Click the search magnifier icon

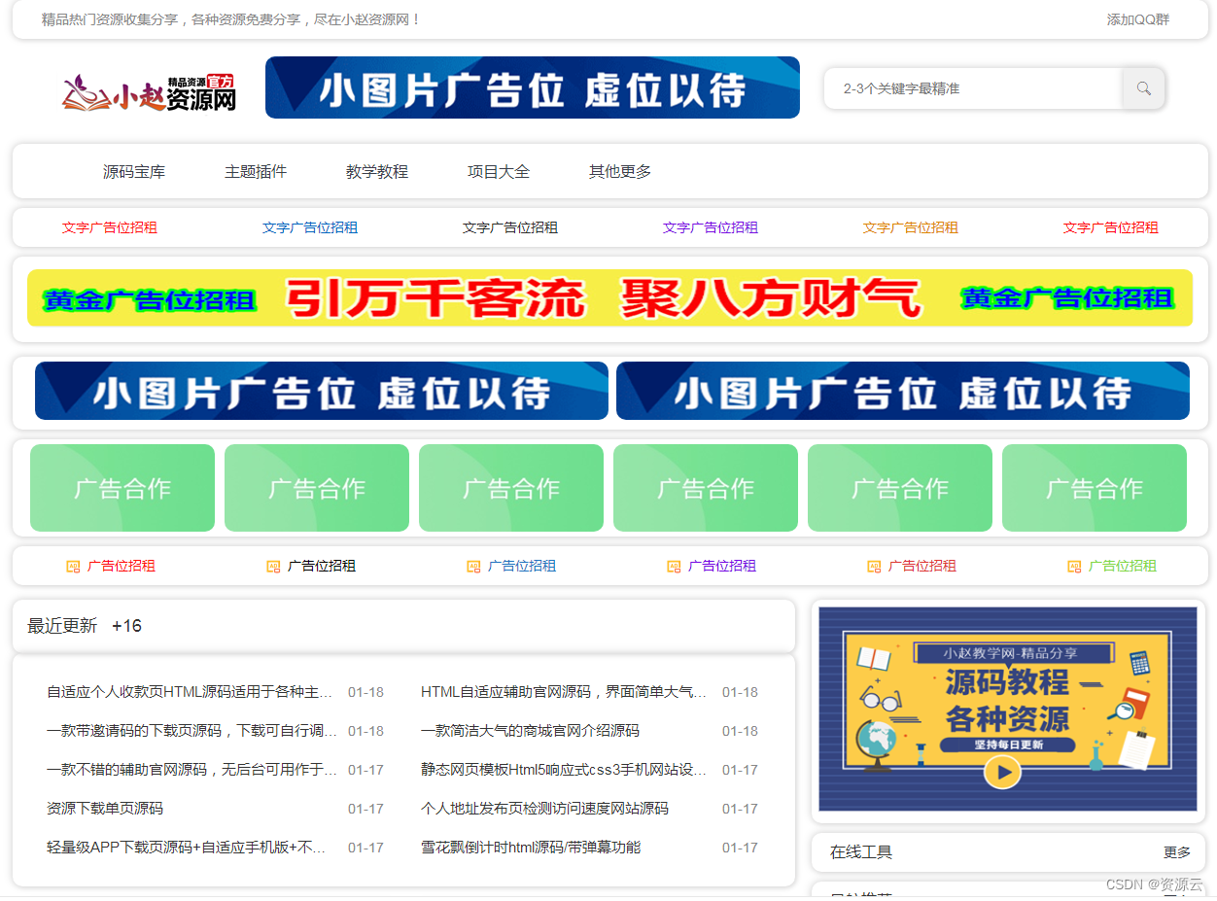click(1143, 88)
